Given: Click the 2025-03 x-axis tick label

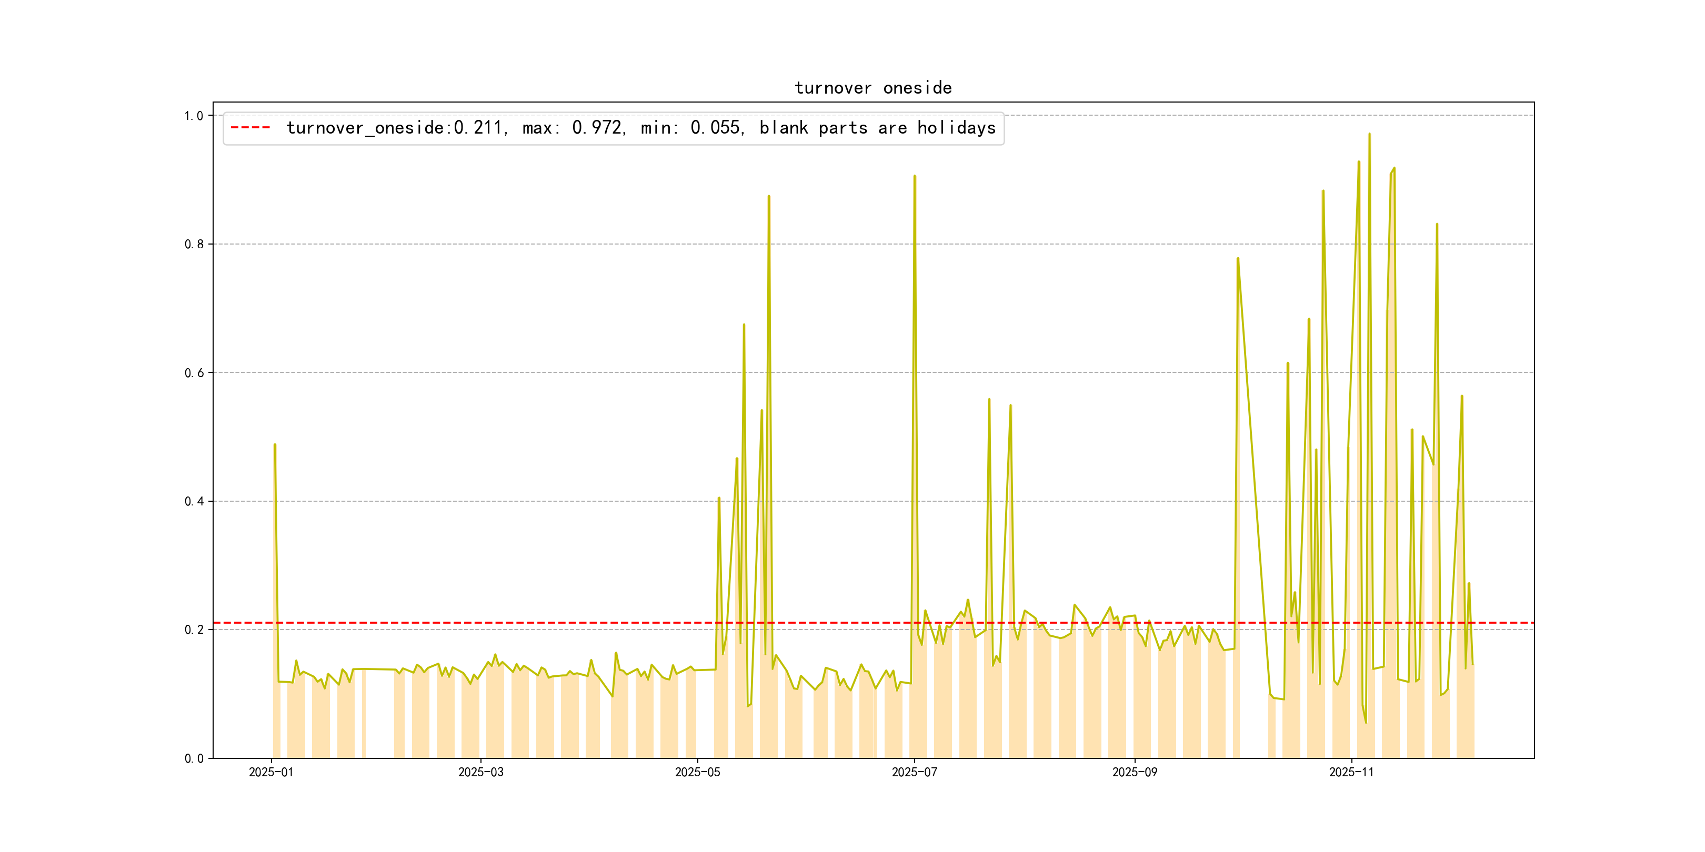Looking at the screenshot, I should [480, 772].
